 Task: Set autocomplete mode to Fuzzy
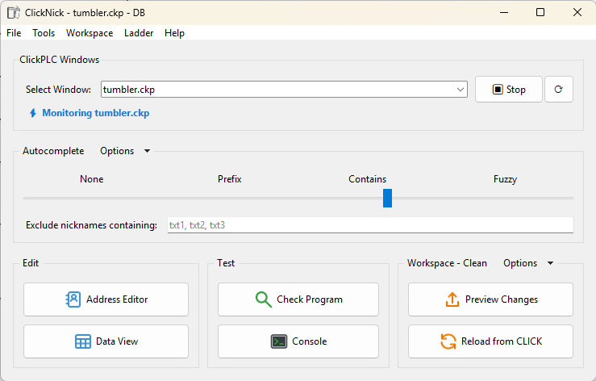point(505,179)
